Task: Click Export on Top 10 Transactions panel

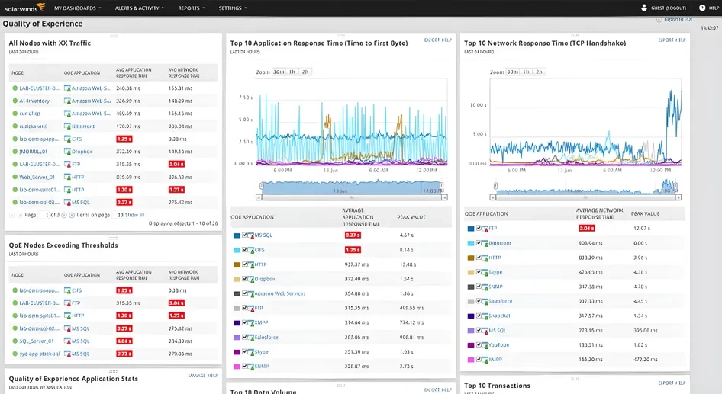Action: tap(666, 383)
